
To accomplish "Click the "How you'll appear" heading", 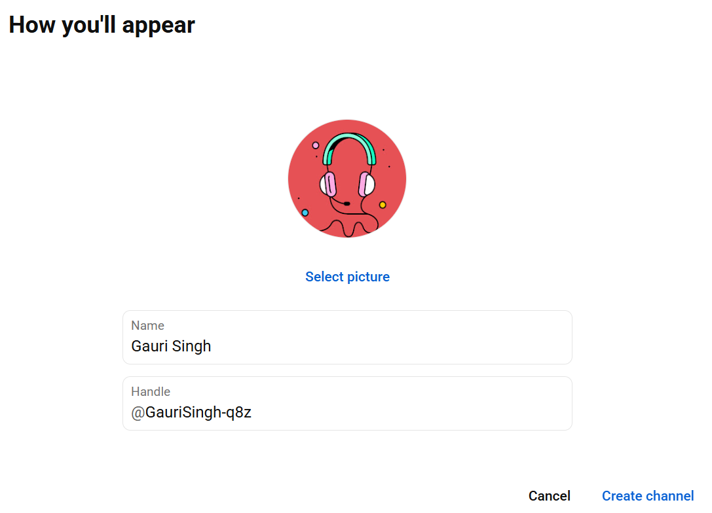I will pos(102,25).
